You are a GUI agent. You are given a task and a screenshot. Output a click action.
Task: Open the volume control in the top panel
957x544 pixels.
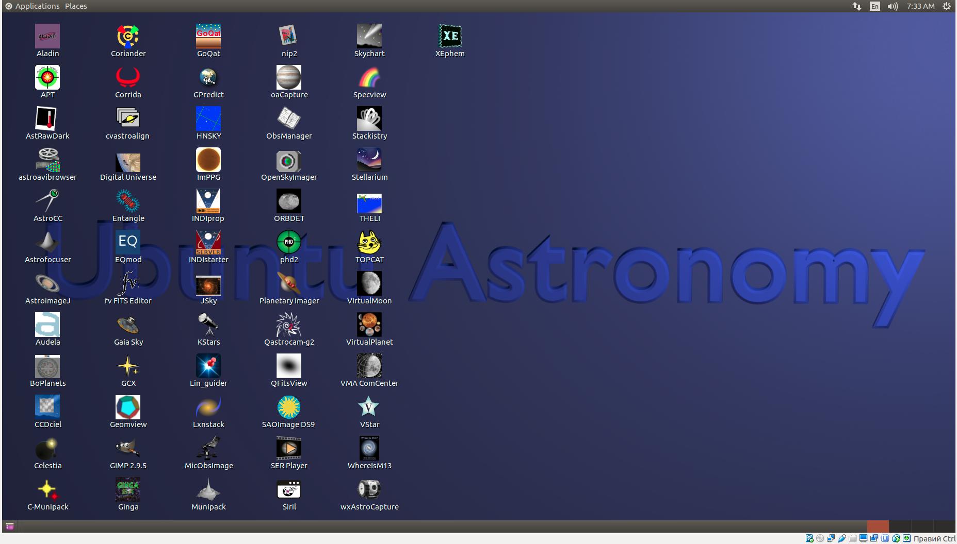893,6
